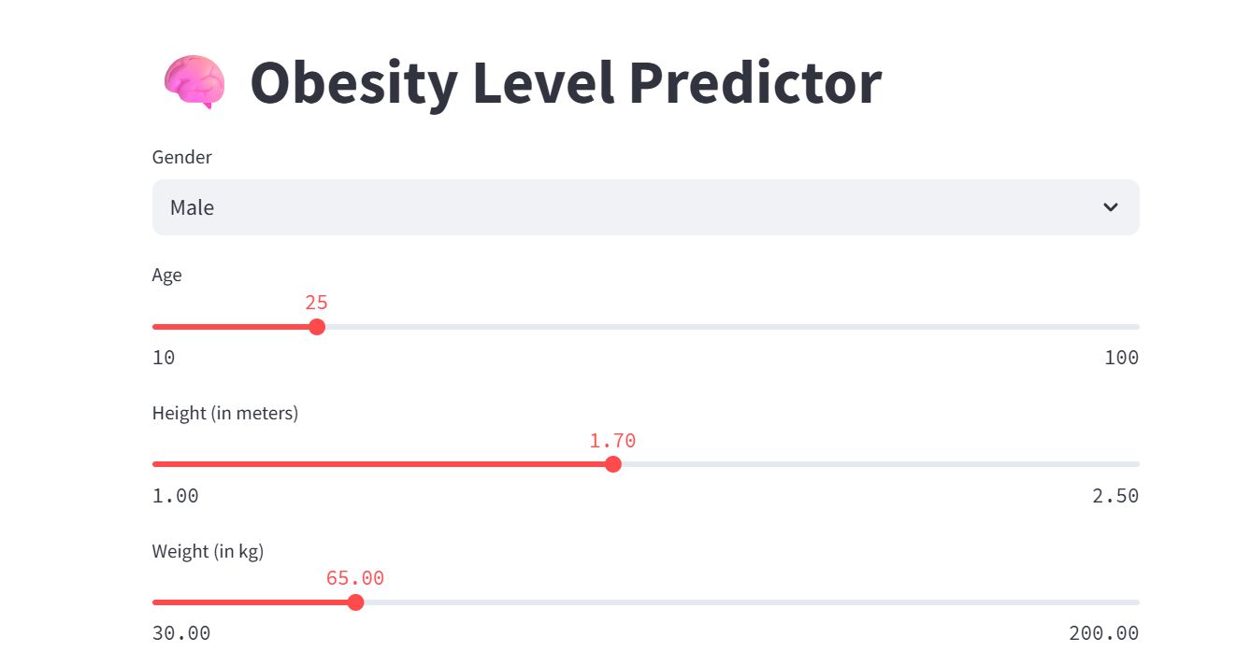Click the Gender field label

click(182, 157)
